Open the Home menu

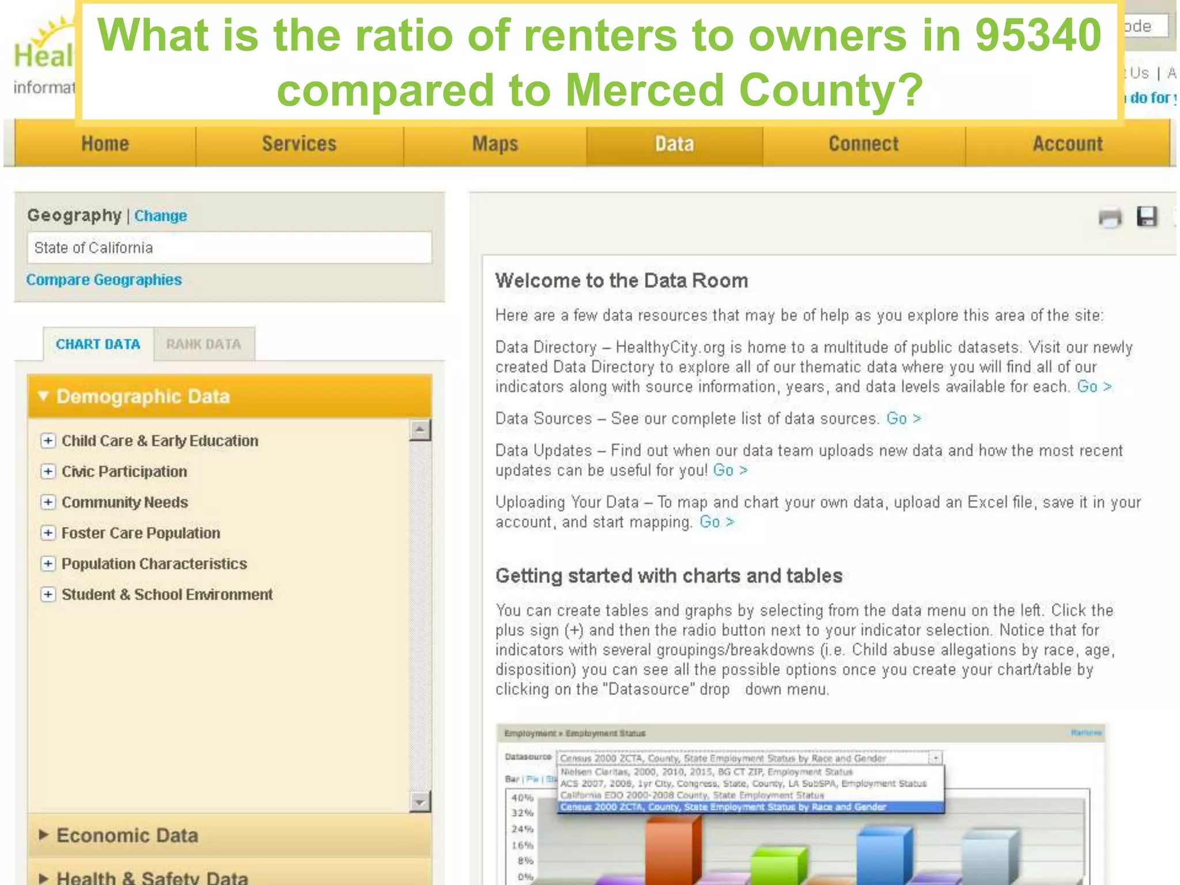pyautogui.click(x=105, y=143)
